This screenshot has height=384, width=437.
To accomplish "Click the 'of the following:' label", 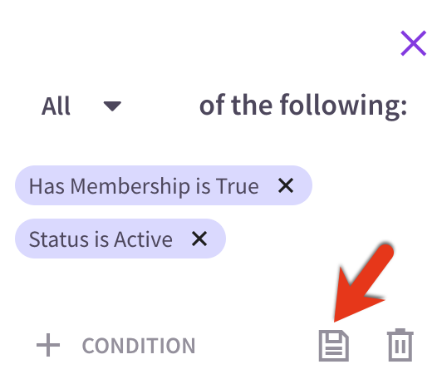I will coord(303,106).
